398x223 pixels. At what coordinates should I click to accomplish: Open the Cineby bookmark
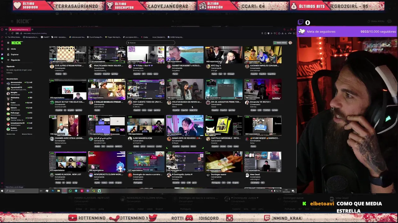[x=145, y=37]
